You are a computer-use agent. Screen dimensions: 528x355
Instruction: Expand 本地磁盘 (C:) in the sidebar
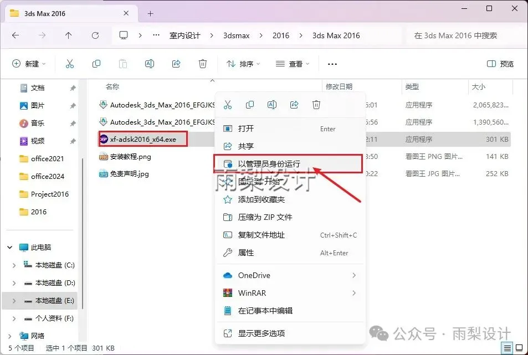[x=14, y=265]
